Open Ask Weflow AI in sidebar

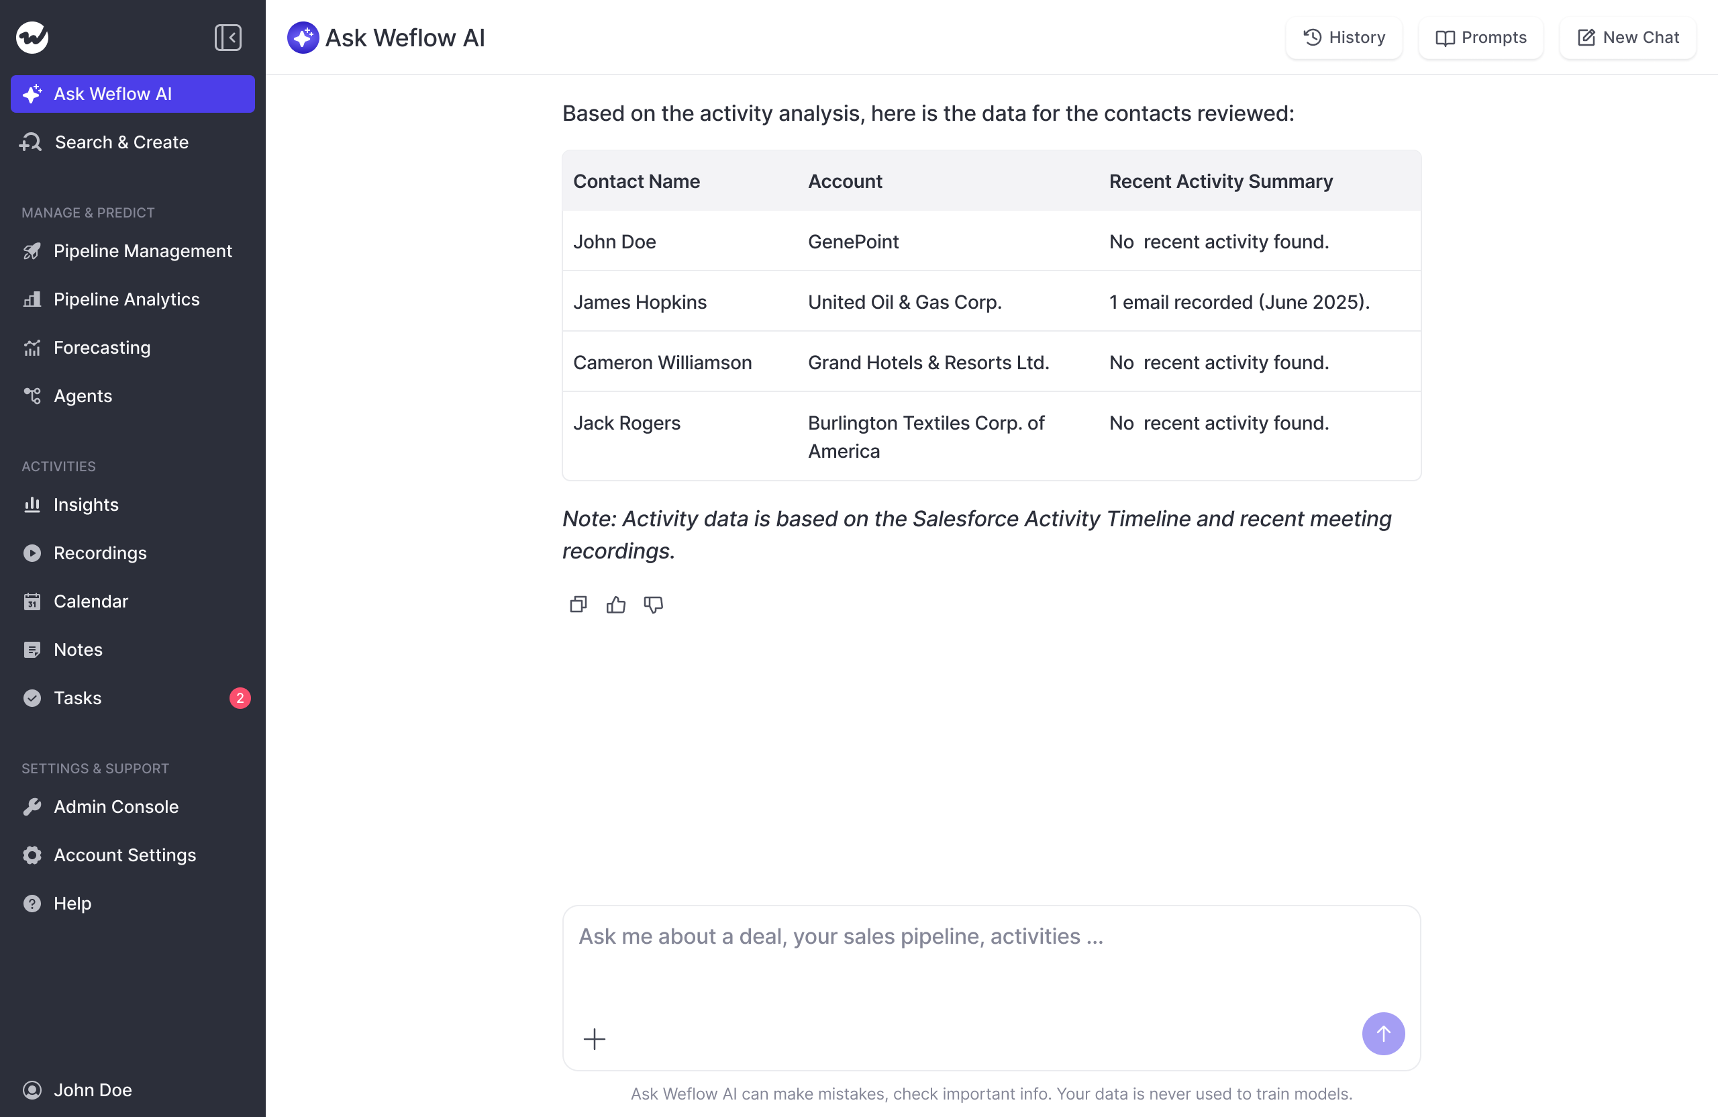133,94
